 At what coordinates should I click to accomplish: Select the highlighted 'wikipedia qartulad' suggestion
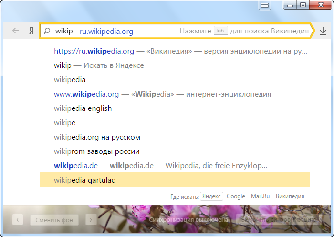tap(175, 180)
